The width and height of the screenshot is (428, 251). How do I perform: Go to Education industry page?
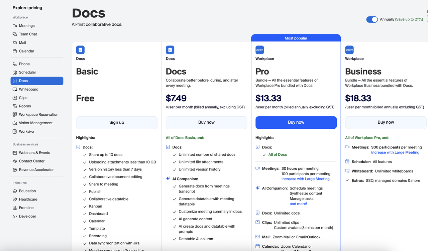point(27,191)
